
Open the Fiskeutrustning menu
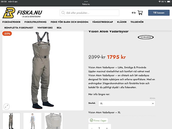[x=35, y=22]
